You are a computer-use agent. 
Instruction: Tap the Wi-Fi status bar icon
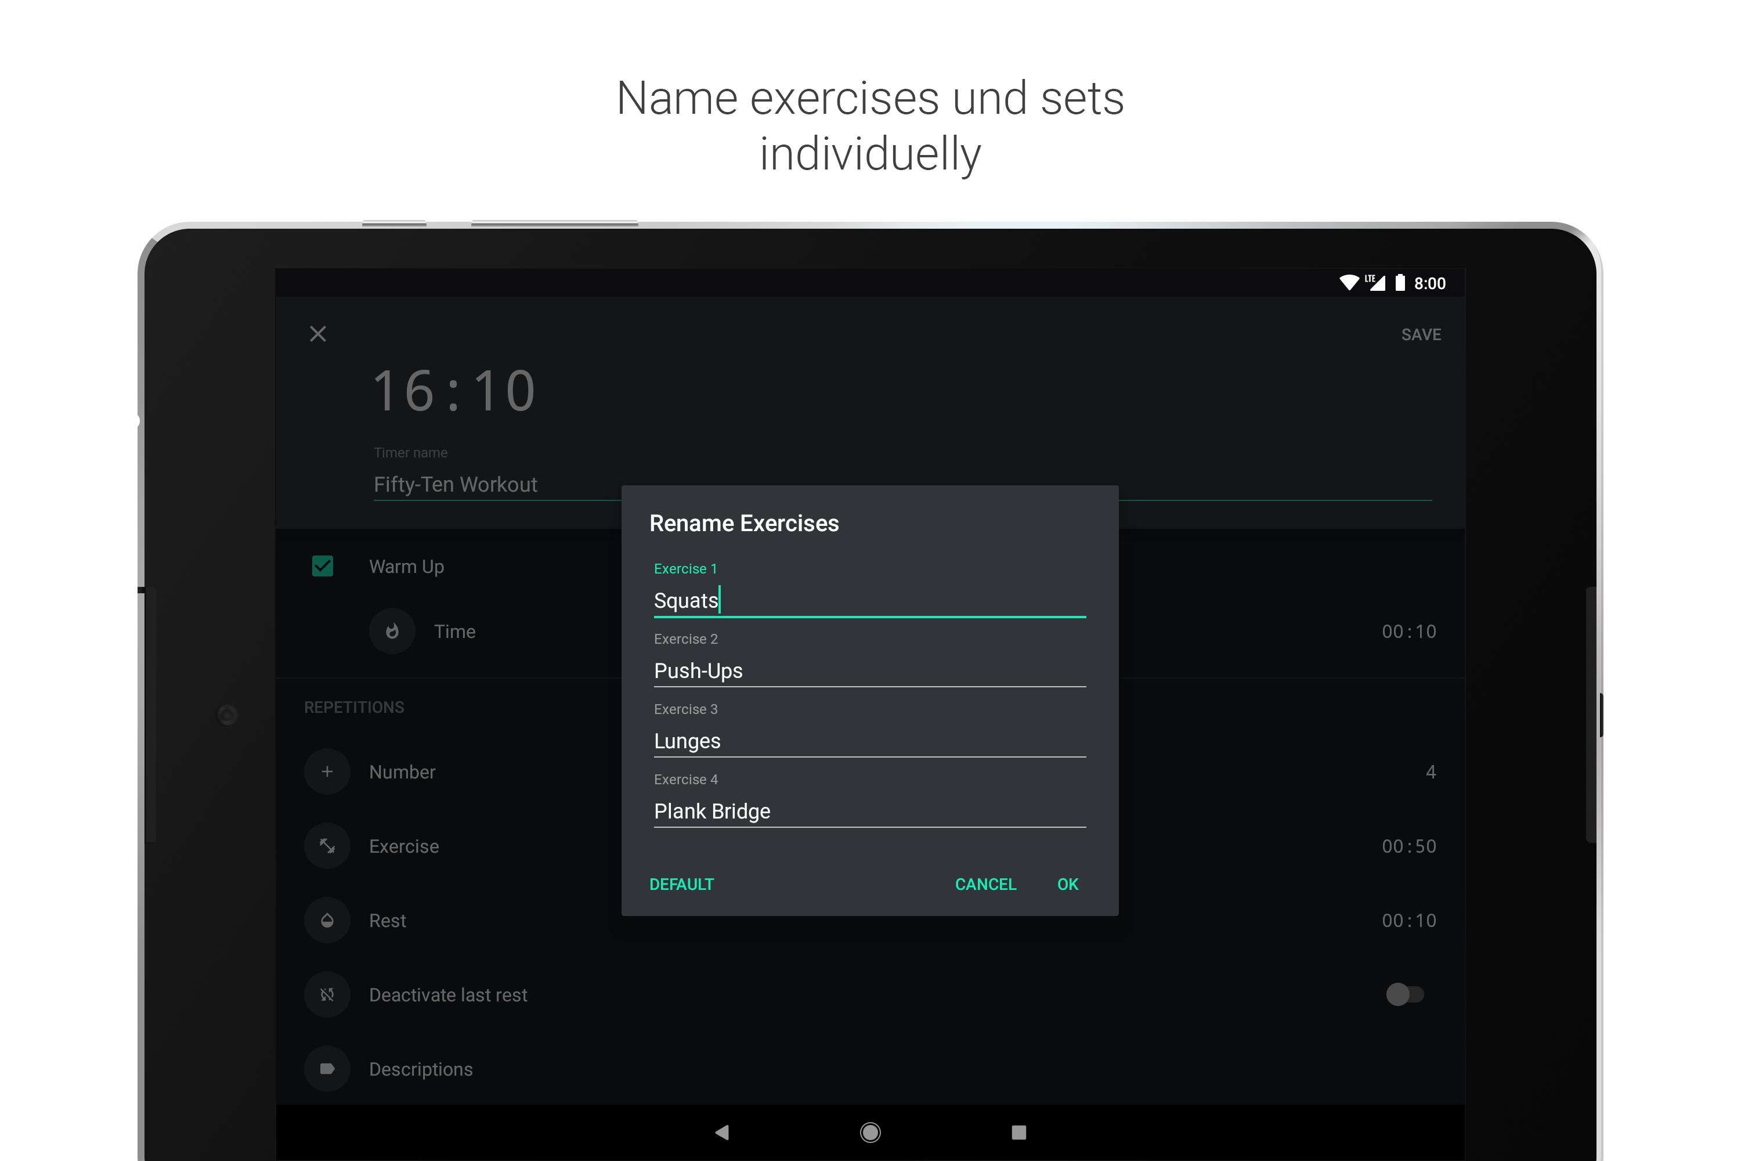(x=1349, y=283)
